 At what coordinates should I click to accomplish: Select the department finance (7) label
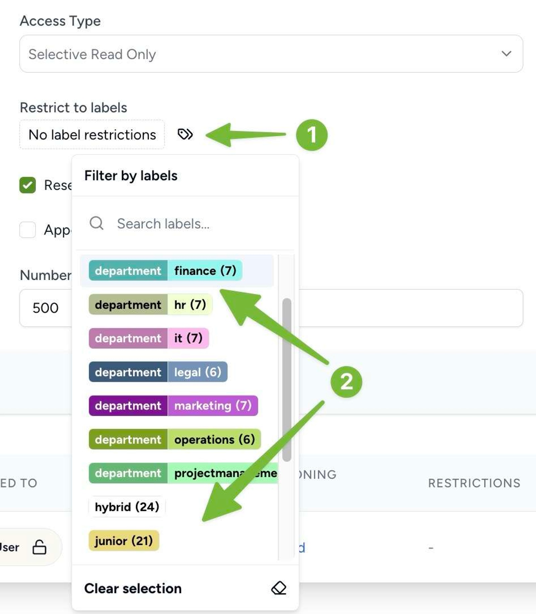(165, 270)
